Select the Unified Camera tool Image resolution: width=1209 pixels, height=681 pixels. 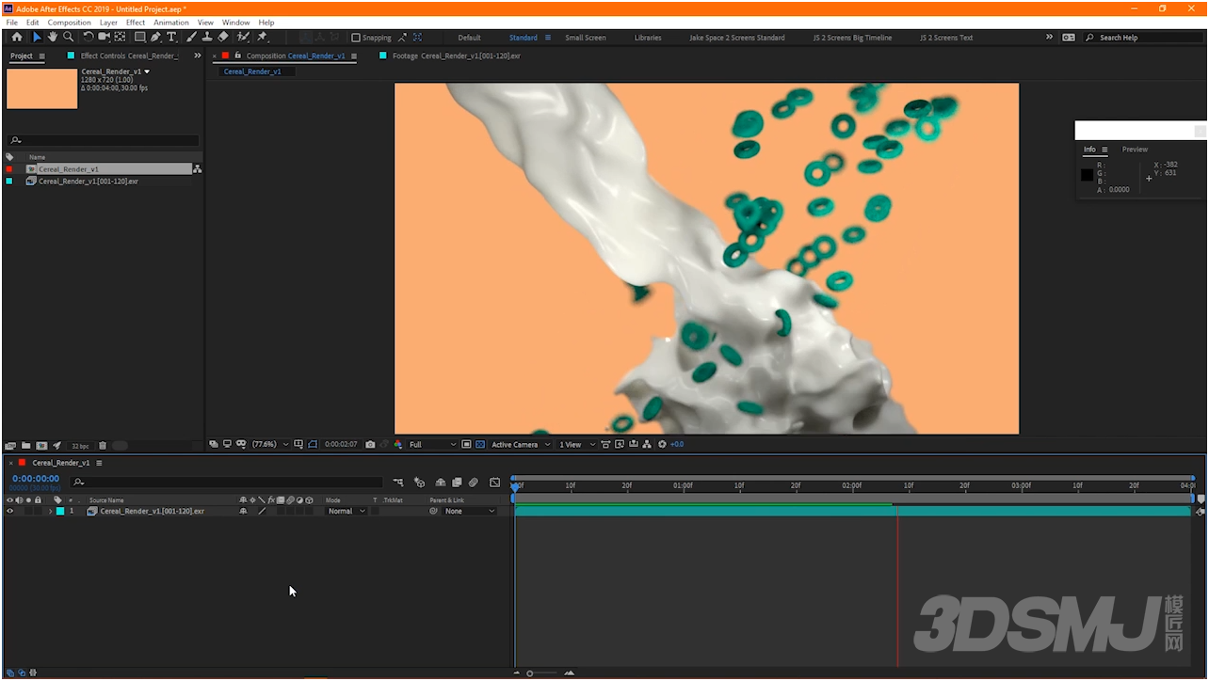tap(104, 38)
